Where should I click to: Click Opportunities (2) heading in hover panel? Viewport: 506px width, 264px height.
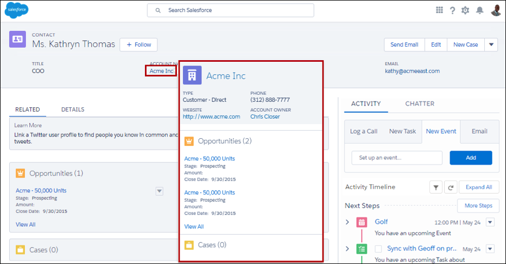pyautogui.click(x=225, y=141)
